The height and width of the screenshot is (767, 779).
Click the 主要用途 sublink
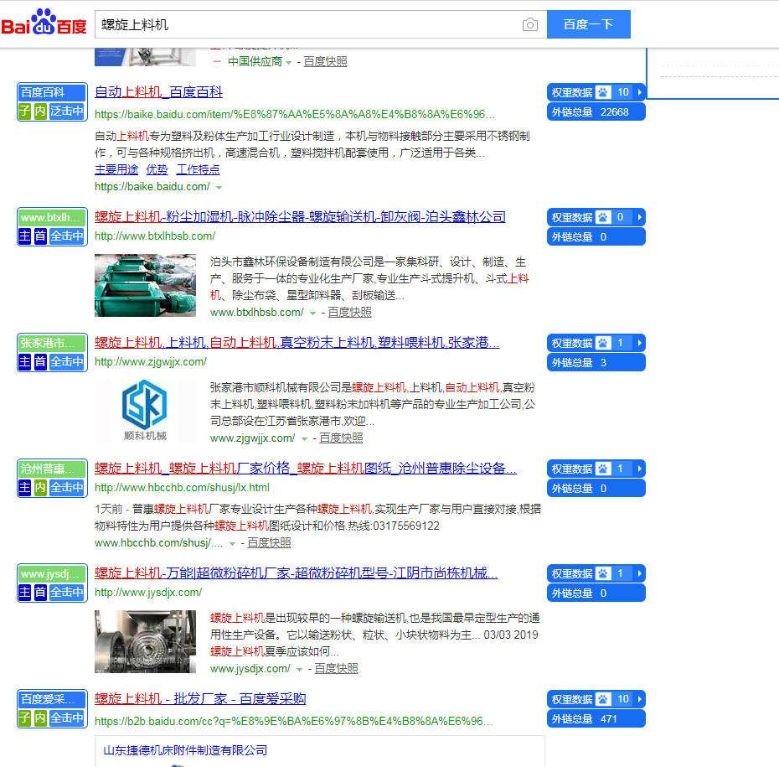tap(116, 169)
